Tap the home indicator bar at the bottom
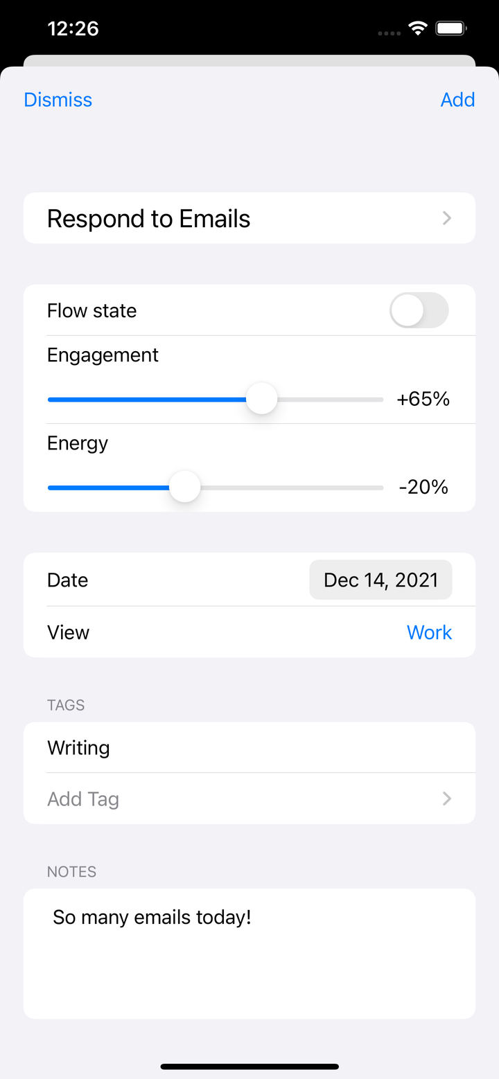 tap(249, 1067)
